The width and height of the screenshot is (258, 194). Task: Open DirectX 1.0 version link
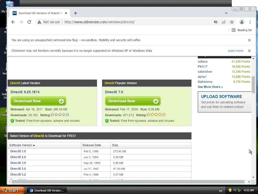click(x=18, y=151)
